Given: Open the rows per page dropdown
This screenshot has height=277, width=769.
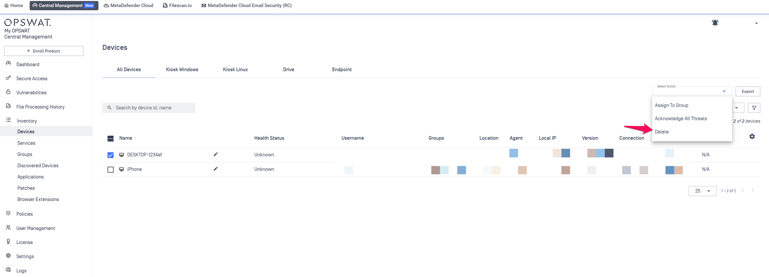Looking at the screenshot, I should (702, 191).
